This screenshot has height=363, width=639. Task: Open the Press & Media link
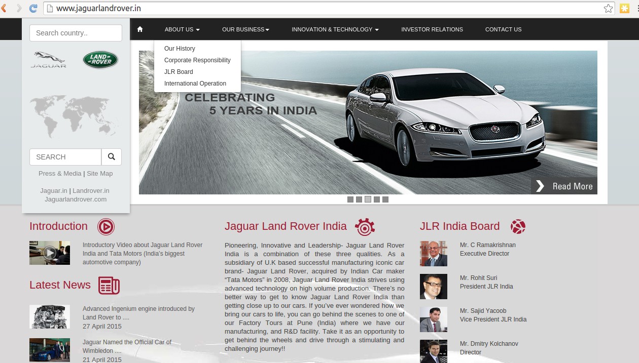60,174
